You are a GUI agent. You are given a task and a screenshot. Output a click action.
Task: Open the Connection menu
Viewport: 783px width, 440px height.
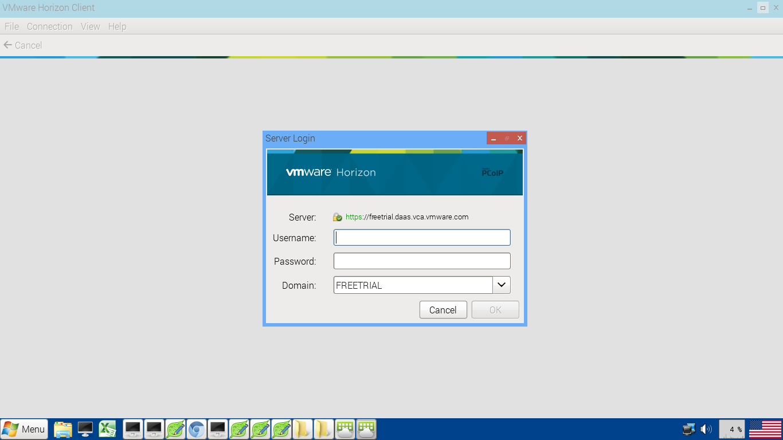click(50, 26)
